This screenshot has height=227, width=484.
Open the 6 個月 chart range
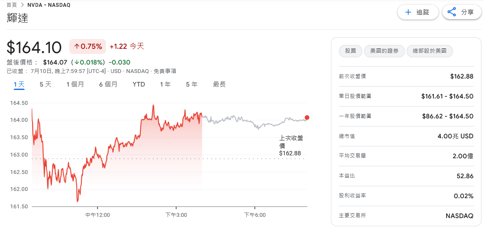click(x=108, y=84)
